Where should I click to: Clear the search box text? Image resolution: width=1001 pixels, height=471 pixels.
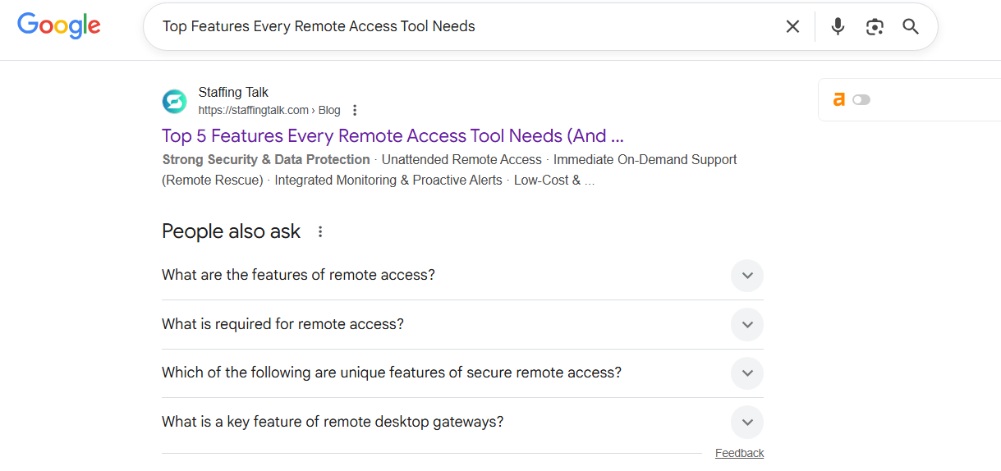[x=792, y=26]
